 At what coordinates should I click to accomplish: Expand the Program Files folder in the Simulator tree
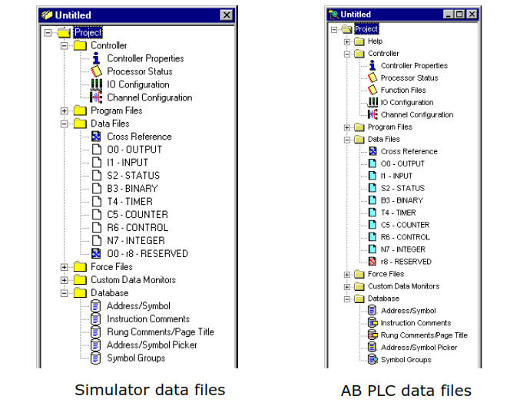click(65, 110)
